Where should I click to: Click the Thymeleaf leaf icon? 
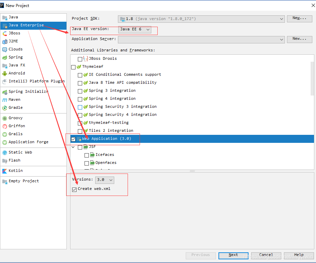[79, 67]
